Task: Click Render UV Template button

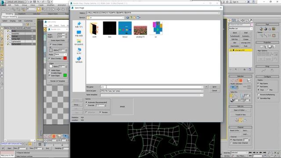Action: coord(58,81)
